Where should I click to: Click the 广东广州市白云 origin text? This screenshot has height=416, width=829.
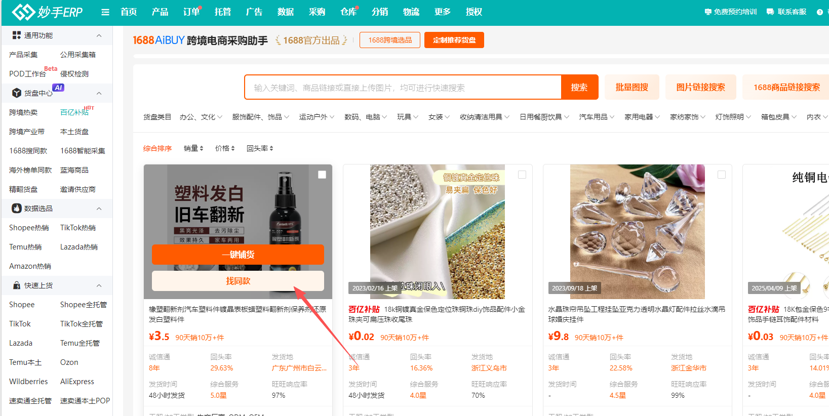(299, 368)
